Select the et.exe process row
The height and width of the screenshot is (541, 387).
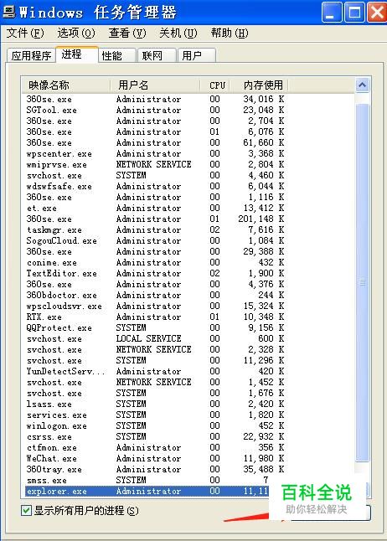(x=155, y=208)
